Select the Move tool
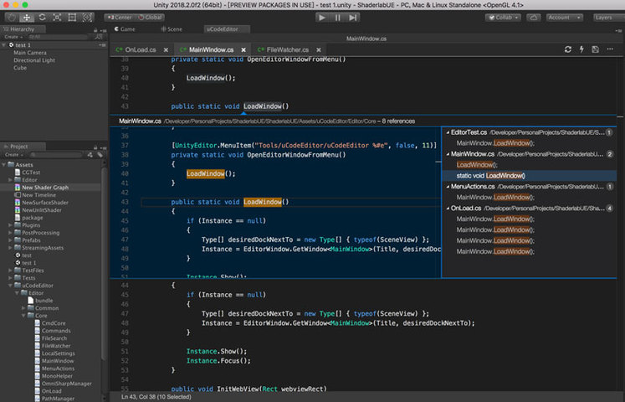 27,18
